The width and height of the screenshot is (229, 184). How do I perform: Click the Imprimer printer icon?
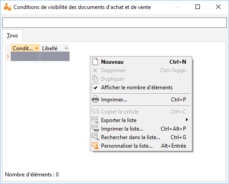[95, 99]
